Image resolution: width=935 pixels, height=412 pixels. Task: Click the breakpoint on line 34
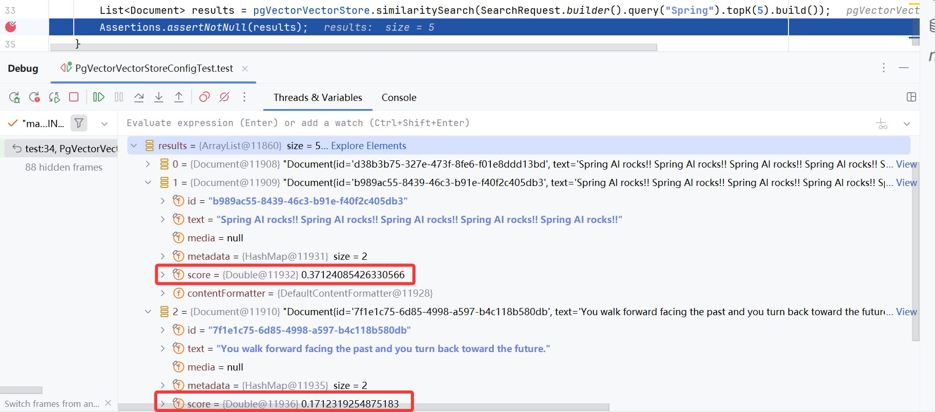tap(10, 27)
